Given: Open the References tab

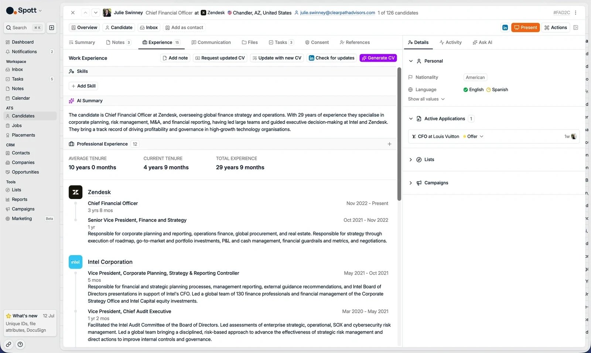Looking at the screenshot, I should pyautogui.click(x=355, y=42).
